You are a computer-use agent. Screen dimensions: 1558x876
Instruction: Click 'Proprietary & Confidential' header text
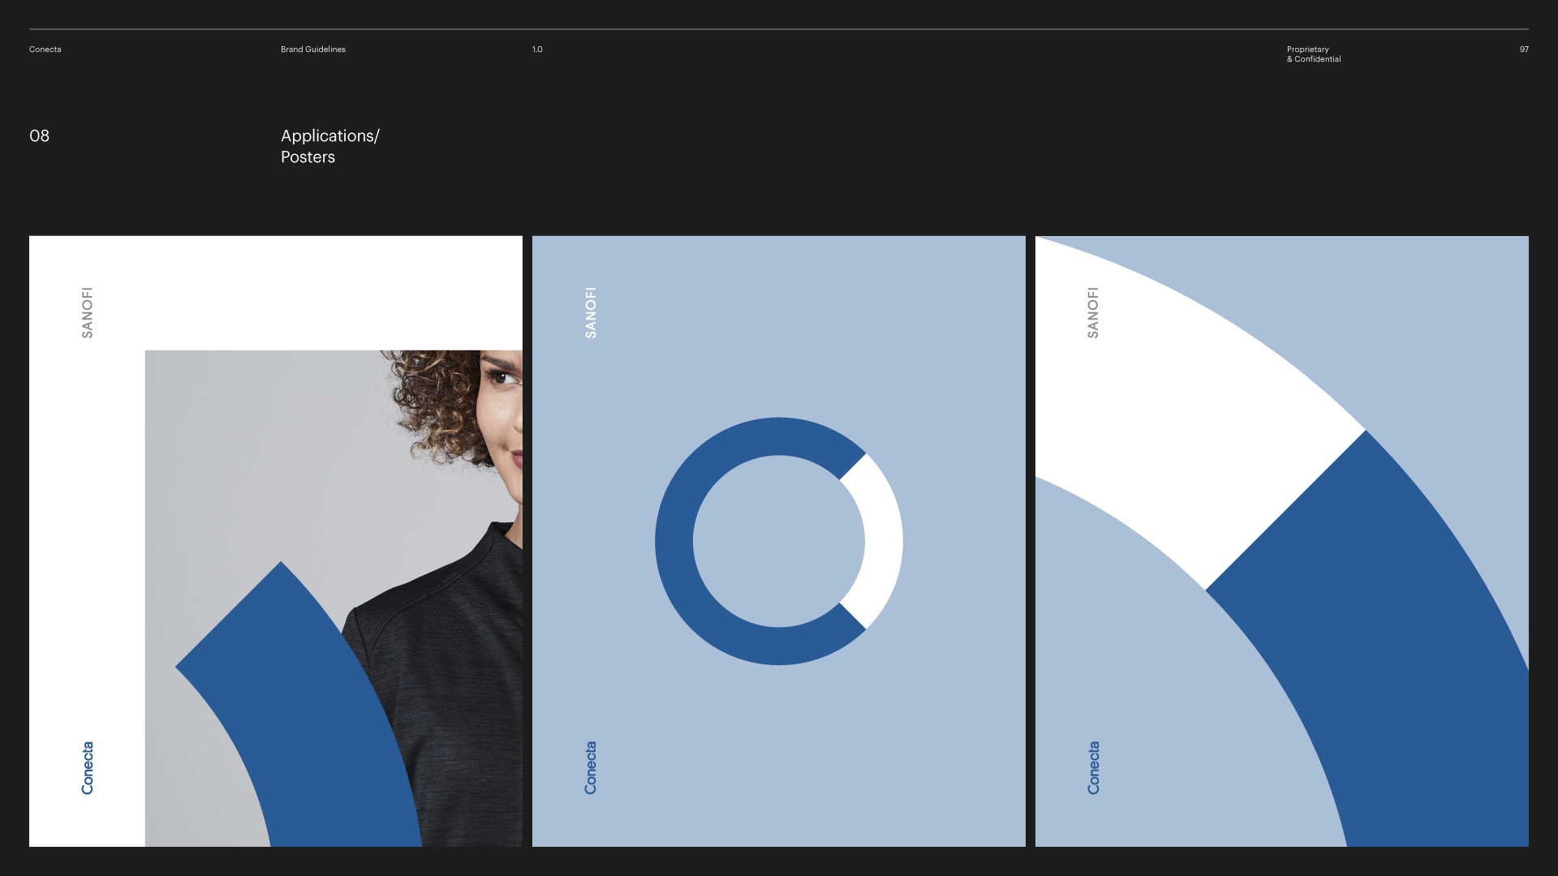coord(1314,54)
